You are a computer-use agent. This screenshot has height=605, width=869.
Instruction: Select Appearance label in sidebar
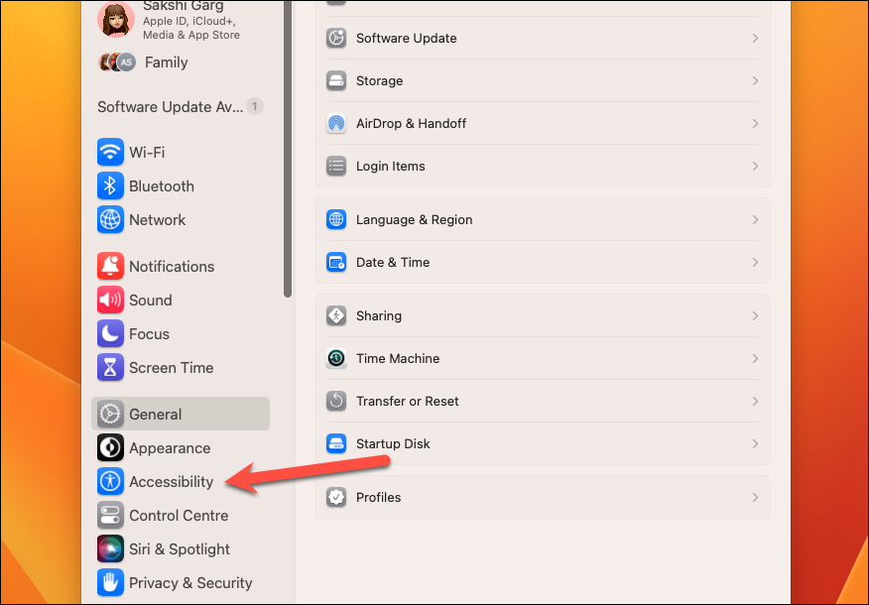click(x=170, y=448)
